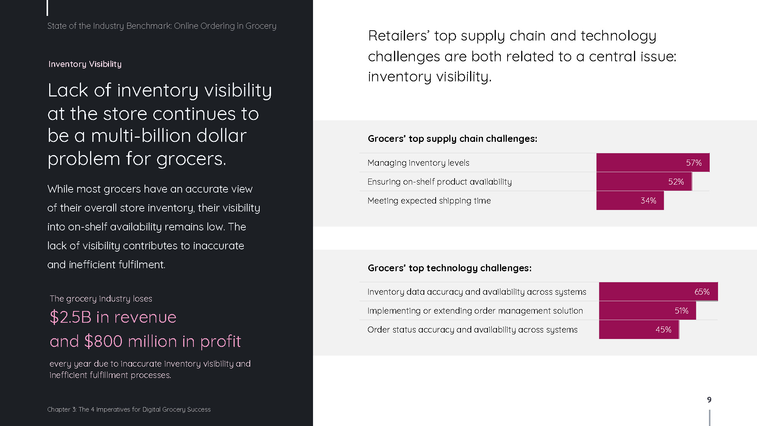This screenshot has height=426, width=757.
Task: Click the Grocers' top technology challenges heading
Action: (x=450, y=268)
